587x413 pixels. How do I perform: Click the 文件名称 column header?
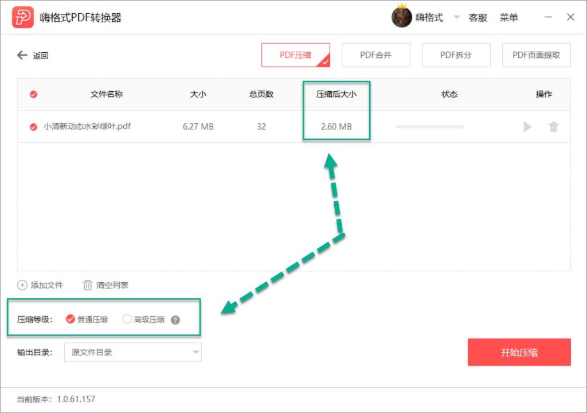click(106, 94)
